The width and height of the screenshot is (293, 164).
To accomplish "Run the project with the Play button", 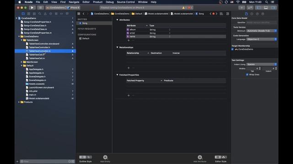I will (32, 8).
